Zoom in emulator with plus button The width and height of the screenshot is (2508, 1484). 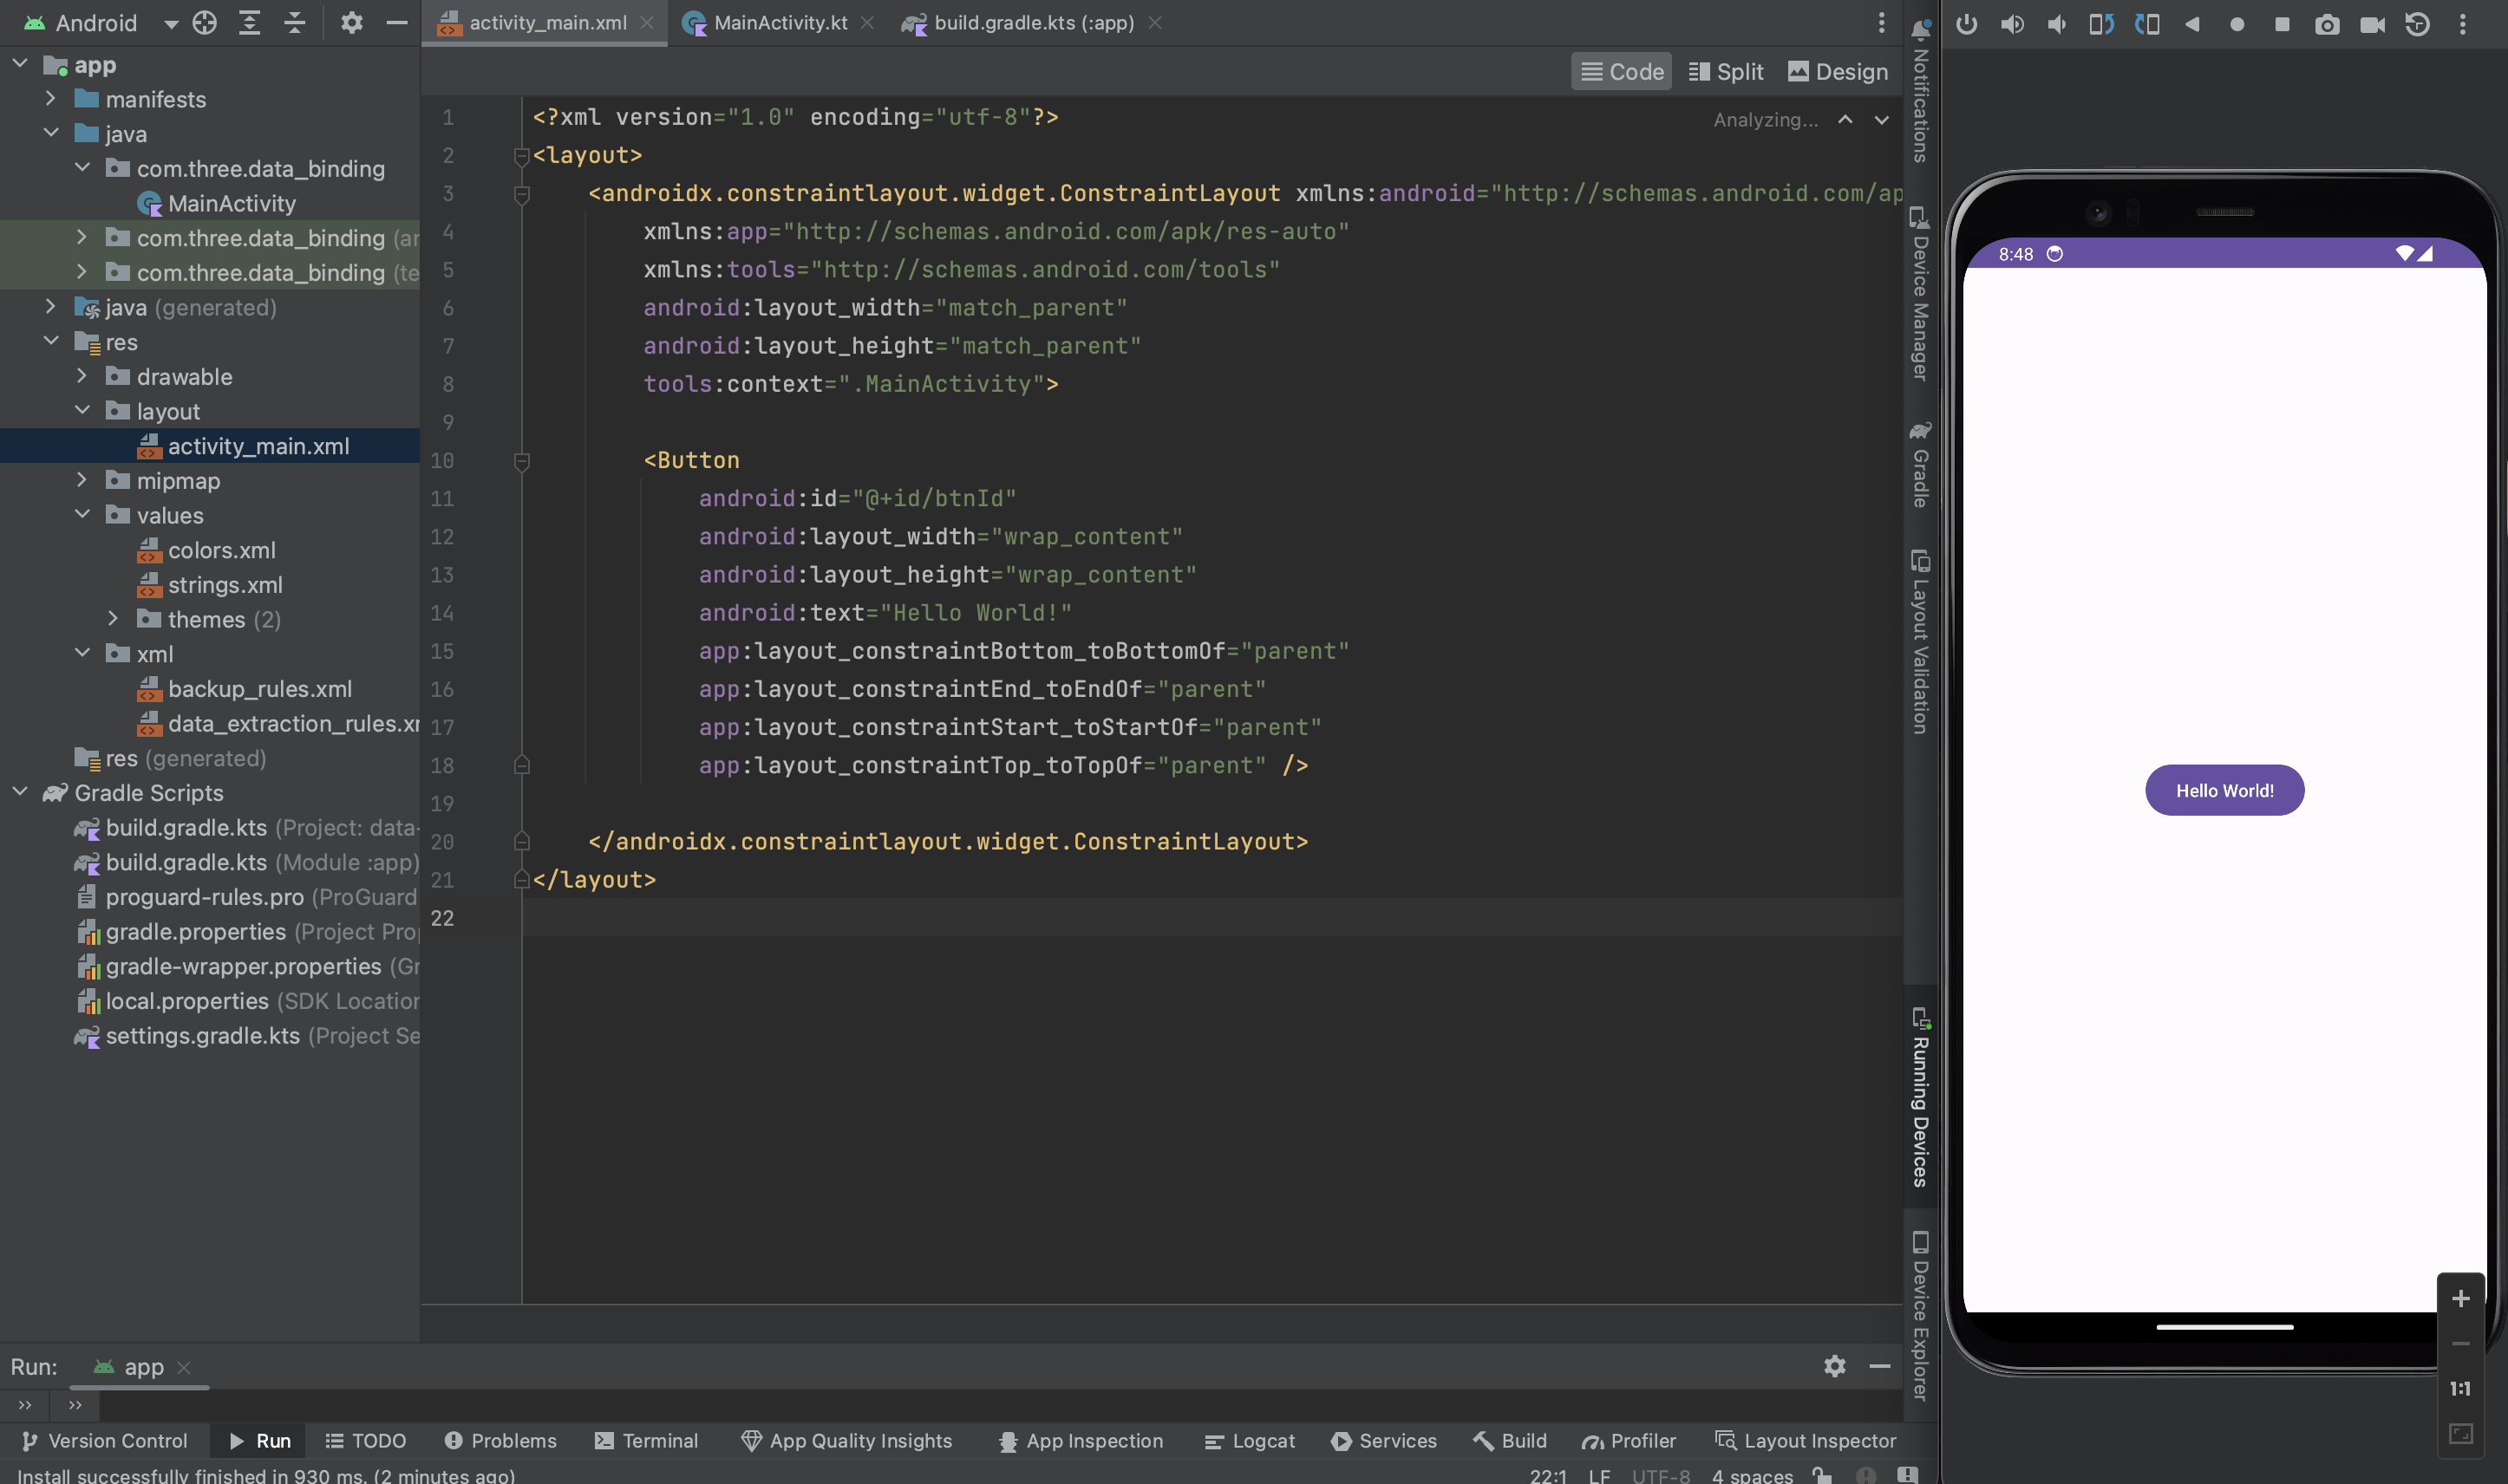coord(2460,1299)
